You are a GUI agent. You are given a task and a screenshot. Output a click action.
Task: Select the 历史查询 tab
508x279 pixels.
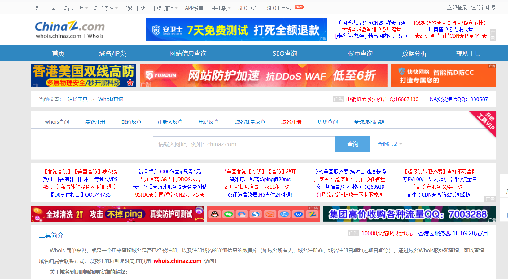pyautogui.click(x=327, y=122)
